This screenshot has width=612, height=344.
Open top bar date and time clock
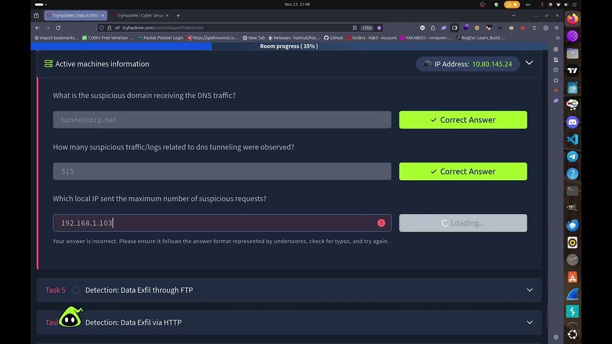point(297,4)
